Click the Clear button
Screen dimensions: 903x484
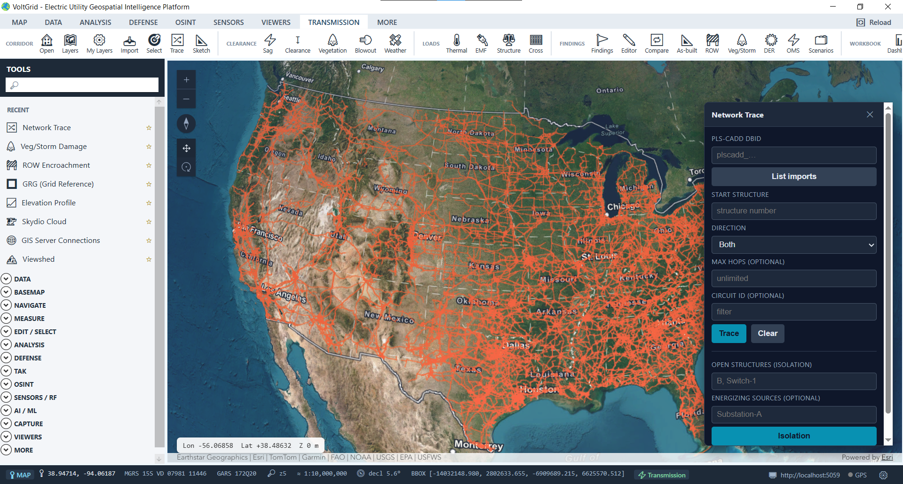768,334
